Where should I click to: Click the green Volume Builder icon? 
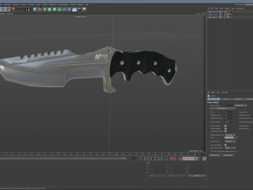[60, 9]
